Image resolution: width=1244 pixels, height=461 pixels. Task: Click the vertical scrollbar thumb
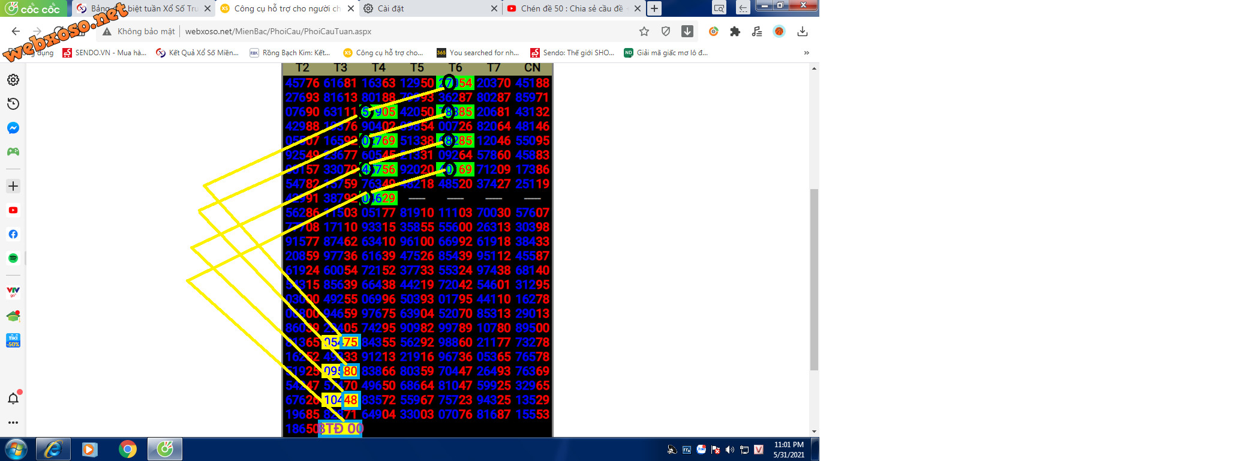click(x=814, y=279)
